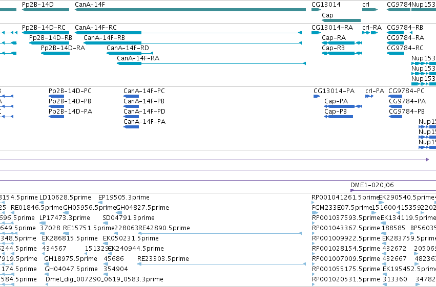The width and height of the screenshot is (436, 287).
Task: Select EST GH18975.5prime
Action: 46,264
